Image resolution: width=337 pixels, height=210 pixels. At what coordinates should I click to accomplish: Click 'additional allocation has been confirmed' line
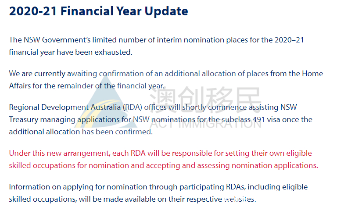tap(81, 132)
